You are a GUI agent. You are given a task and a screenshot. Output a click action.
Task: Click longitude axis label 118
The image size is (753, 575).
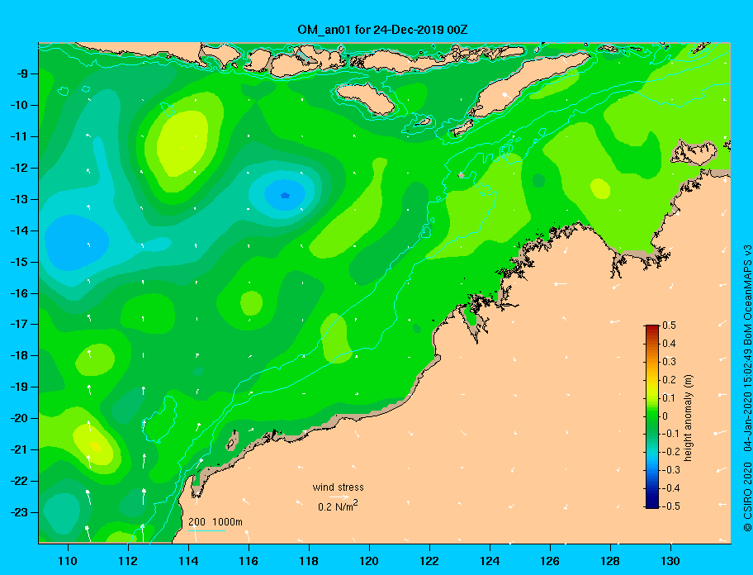click(x=309, y=561)
